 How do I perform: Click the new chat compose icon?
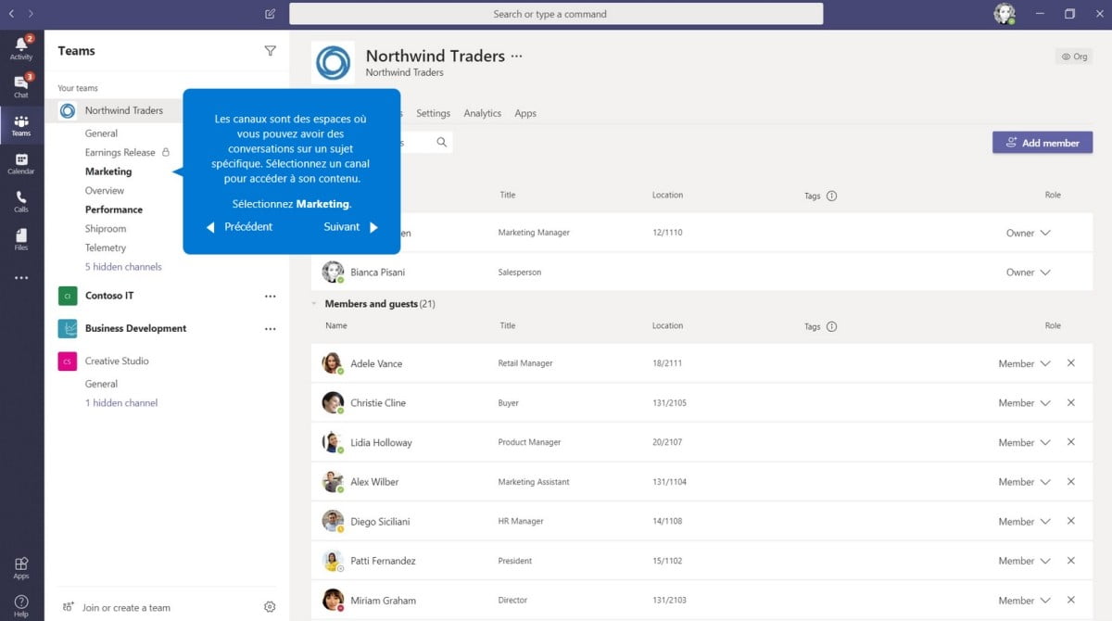pyautogui.click(x=270, y=14)
